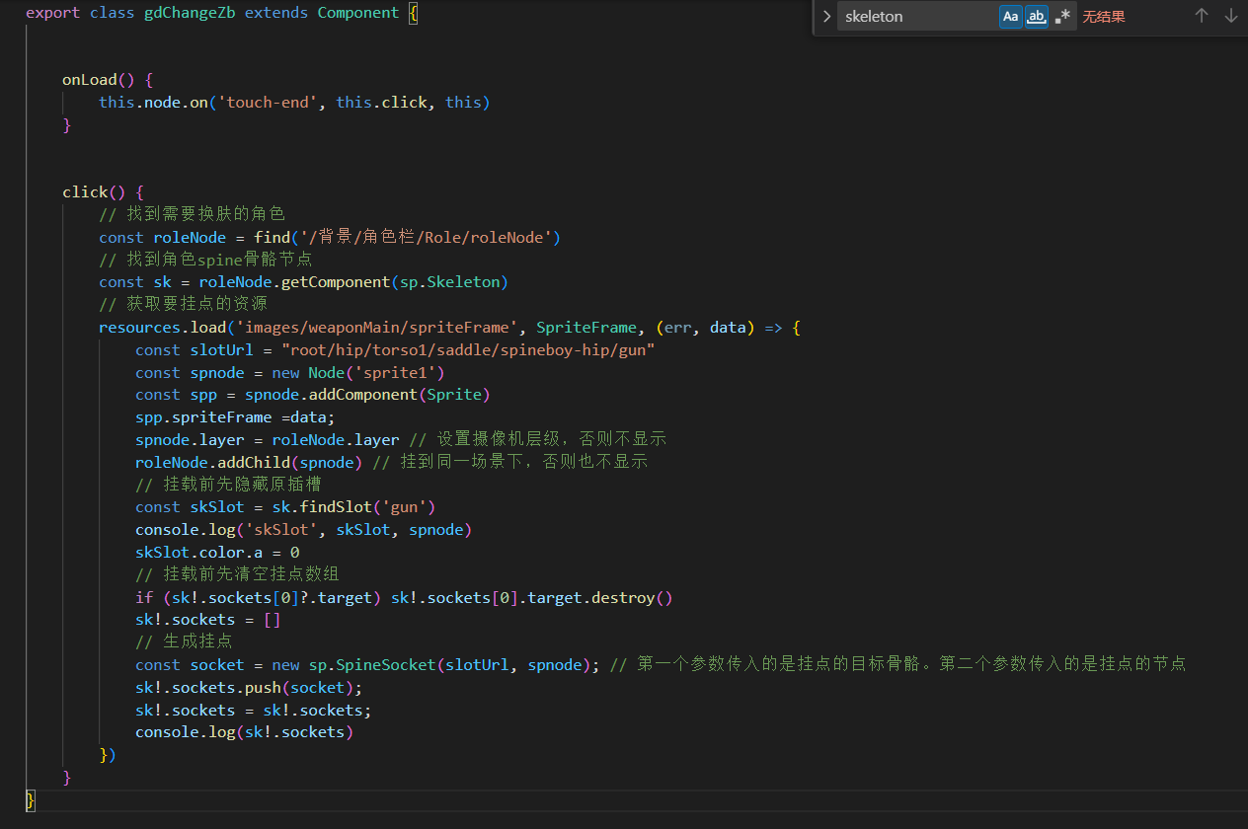Toggle Match Case in find widget
Screen dimensions: 1248x829
[x=1010, y=16]
